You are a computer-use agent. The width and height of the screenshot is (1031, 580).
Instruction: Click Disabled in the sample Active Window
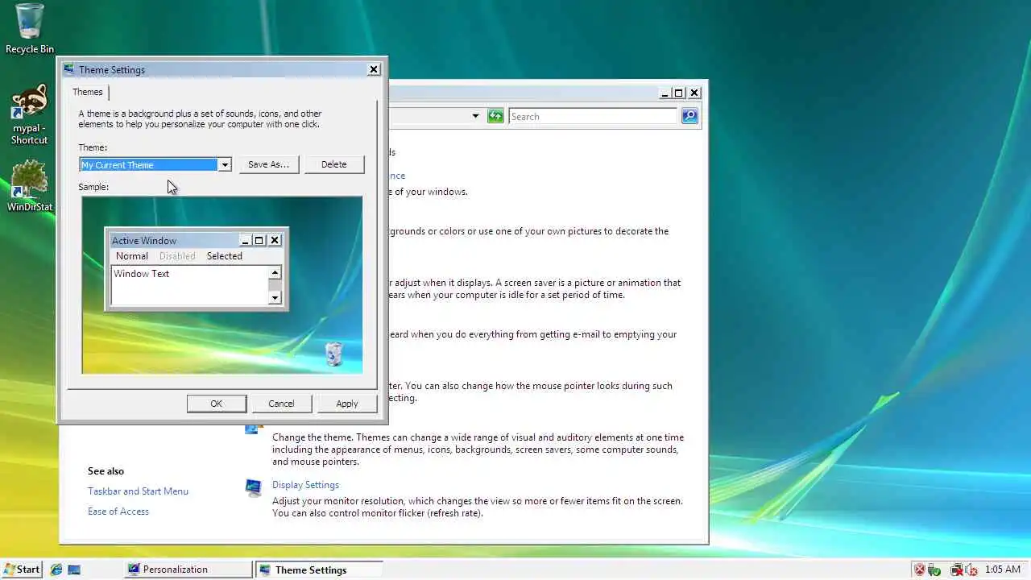click(177, 256)
